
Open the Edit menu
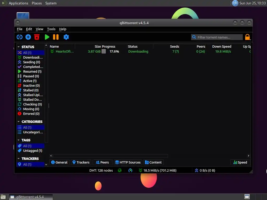click(x=29, y=29)
